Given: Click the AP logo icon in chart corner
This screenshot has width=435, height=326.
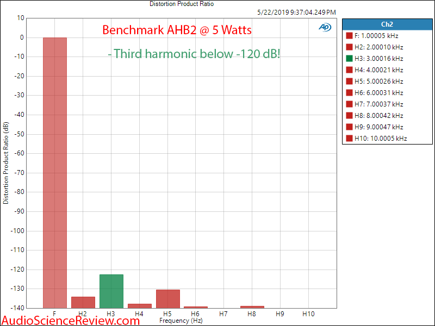Looking at the screenshot, I should pyautogui.click(x=325, y=27).
